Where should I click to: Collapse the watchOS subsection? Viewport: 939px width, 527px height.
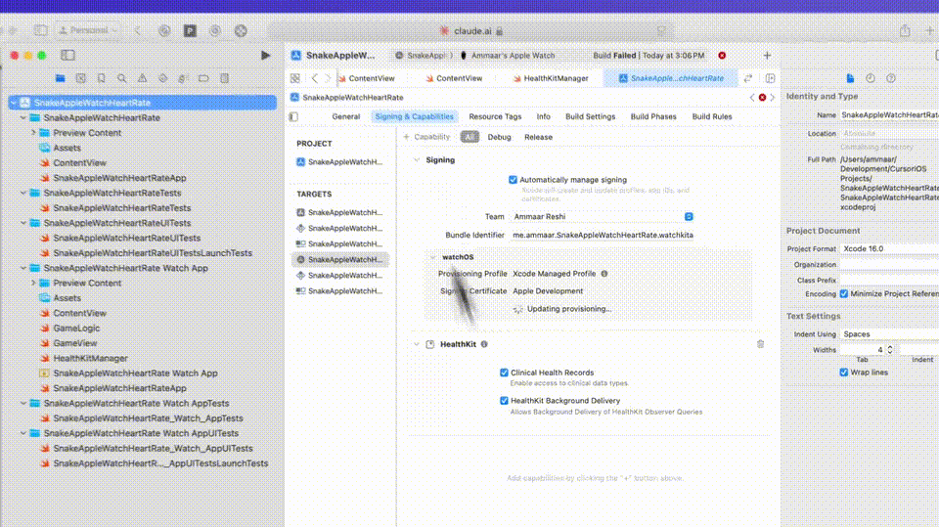tap(433, 257)
